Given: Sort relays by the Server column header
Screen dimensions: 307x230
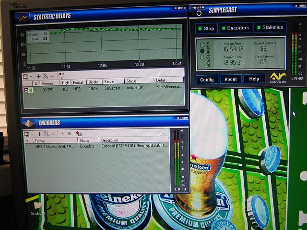Looking at the screenshot, I should click(x=113, y=81).
